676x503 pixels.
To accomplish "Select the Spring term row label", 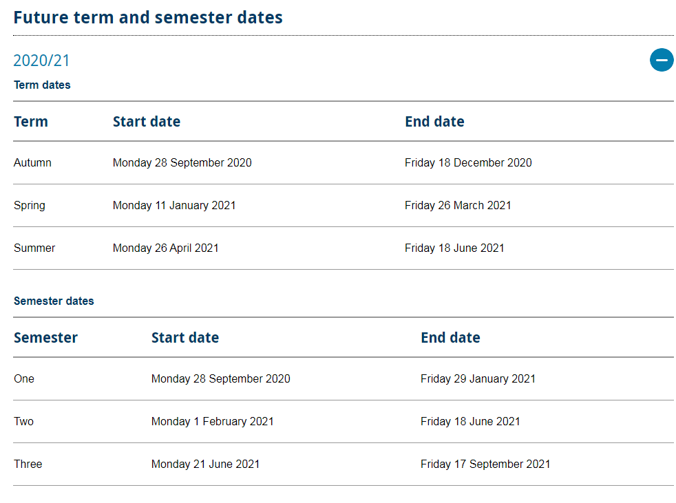I will (x=30, y=206).
